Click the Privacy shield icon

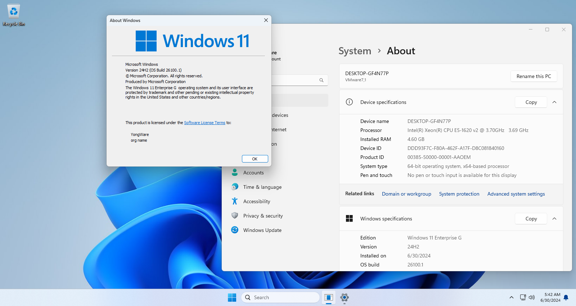[x=235, y=215]
